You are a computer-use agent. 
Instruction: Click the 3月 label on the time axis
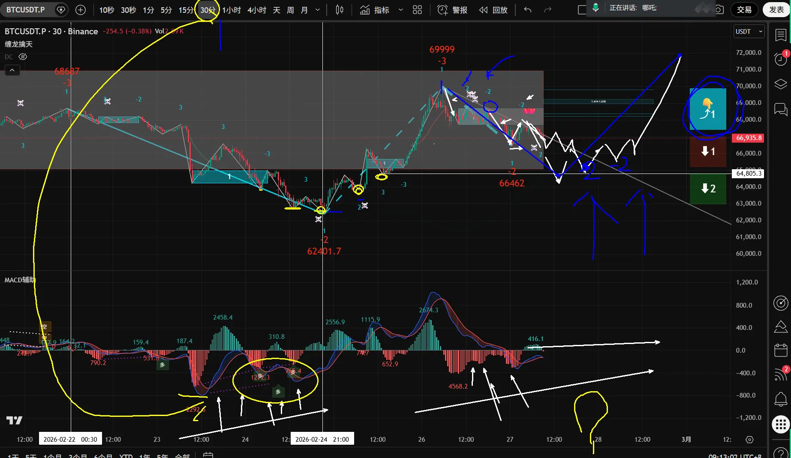[x=686, y=439]
